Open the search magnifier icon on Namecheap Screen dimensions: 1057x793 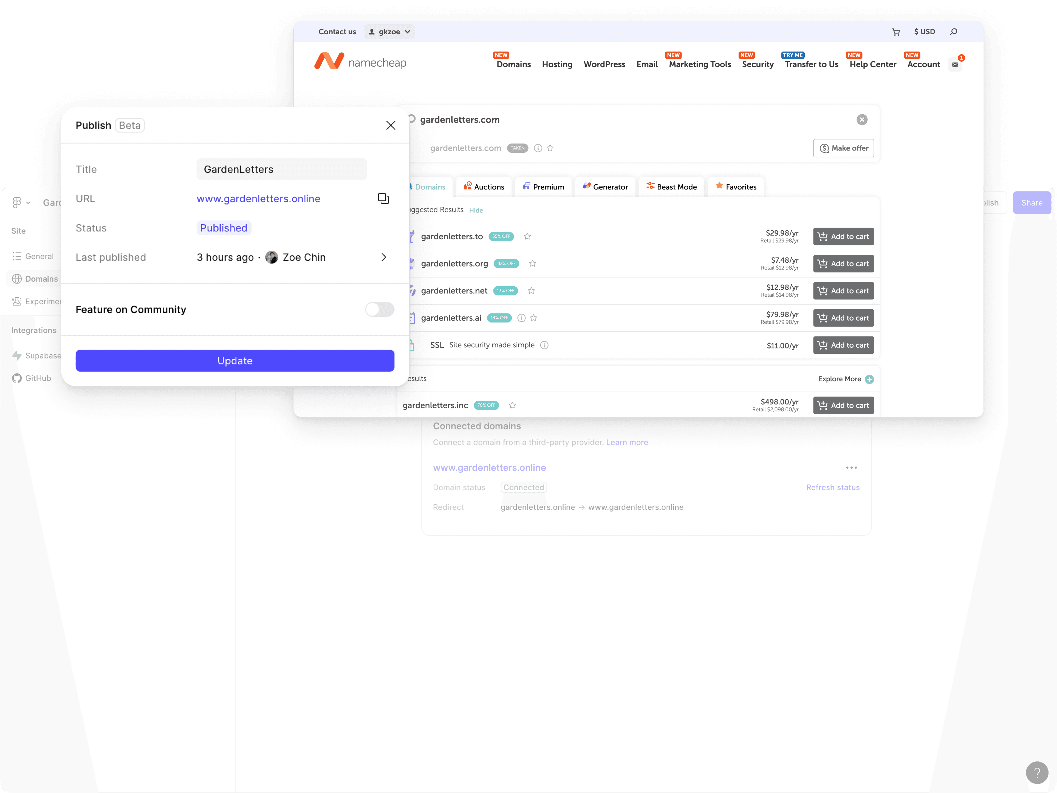[x=953, y=32]
